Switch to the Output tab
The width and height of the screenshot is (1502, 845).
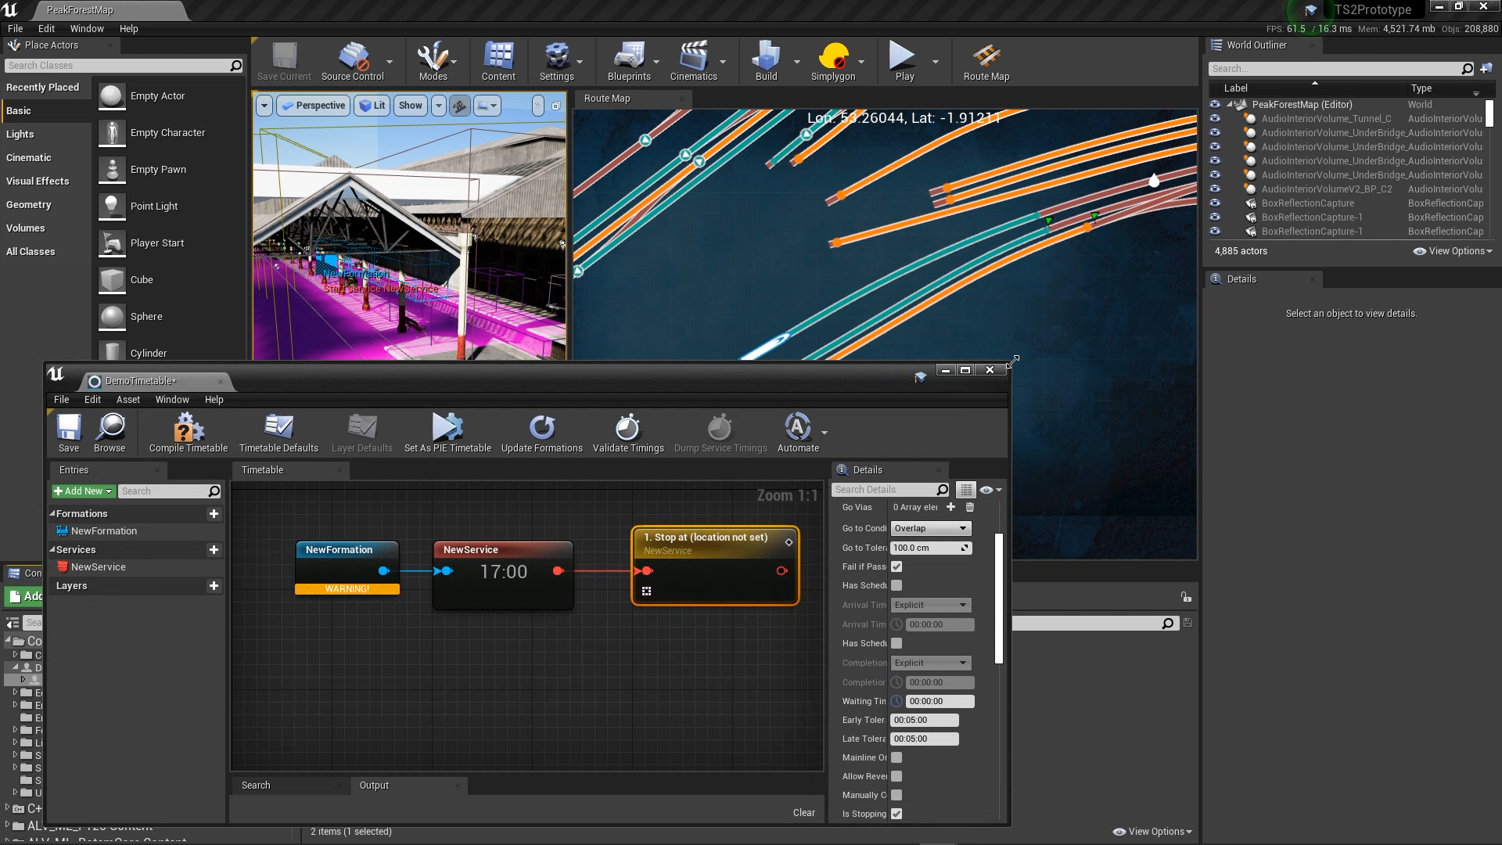(x=374, y=785)
